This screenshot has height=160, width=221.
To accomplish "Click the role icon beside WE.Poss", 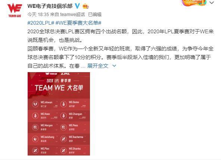I will coord(63,127).
